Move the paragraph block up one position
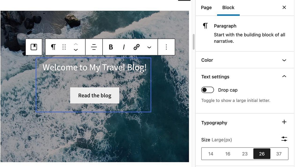The width and height of the screenshot is (295, 167). 76,44
